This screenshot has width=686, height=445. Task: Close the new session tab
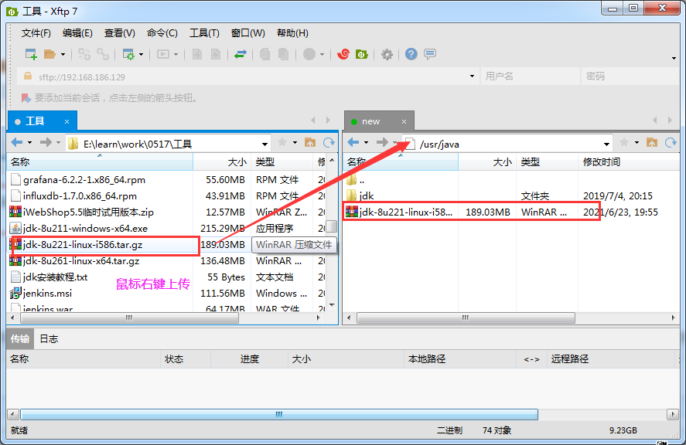pyautogui.click(x=404, y=122)
